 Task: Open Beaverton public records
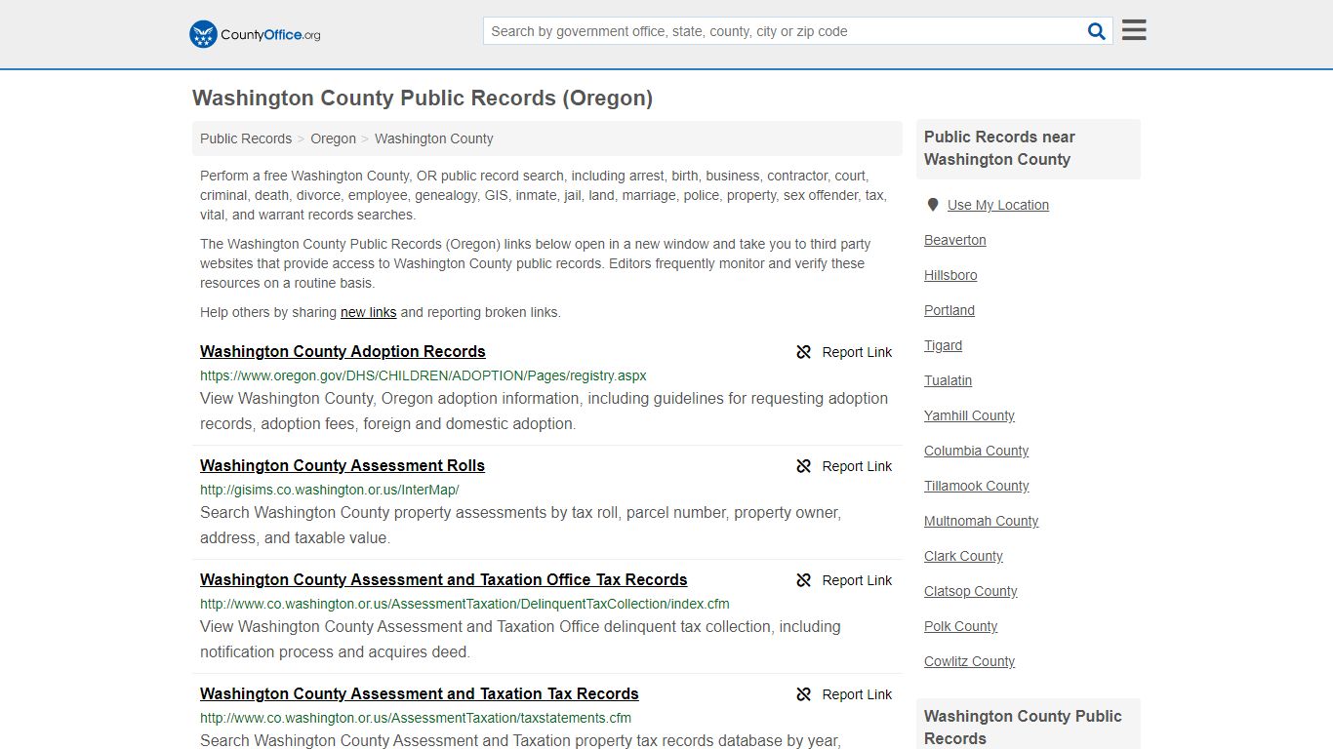[x=955, y=240]
